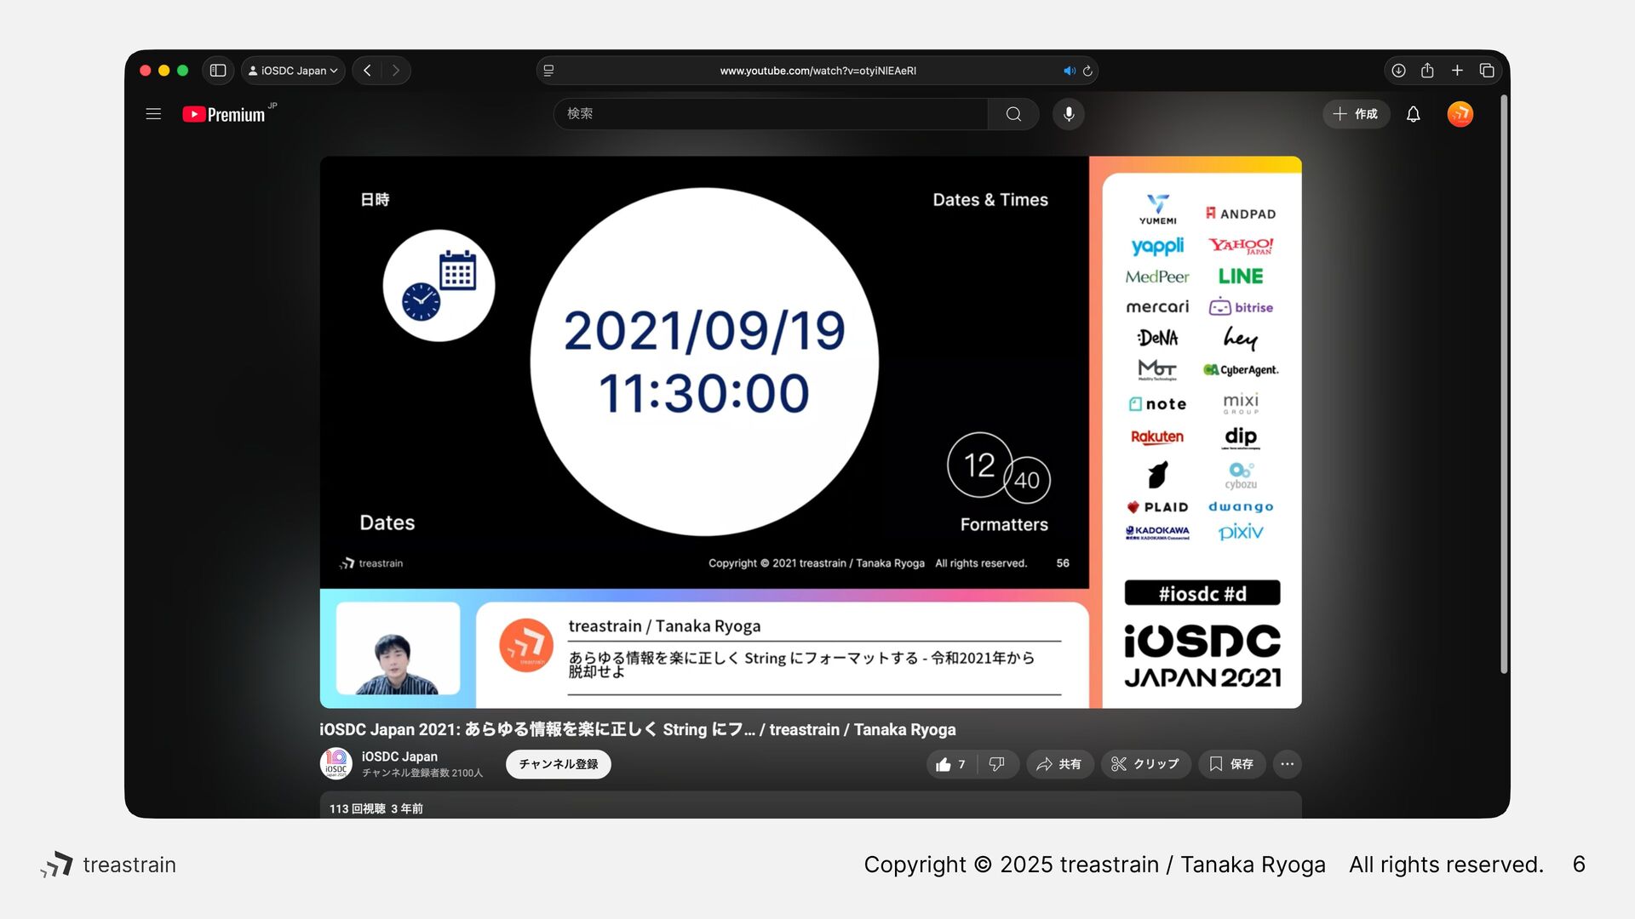
Task: Open the Safari share sheet
Action: pos(1427,71)
